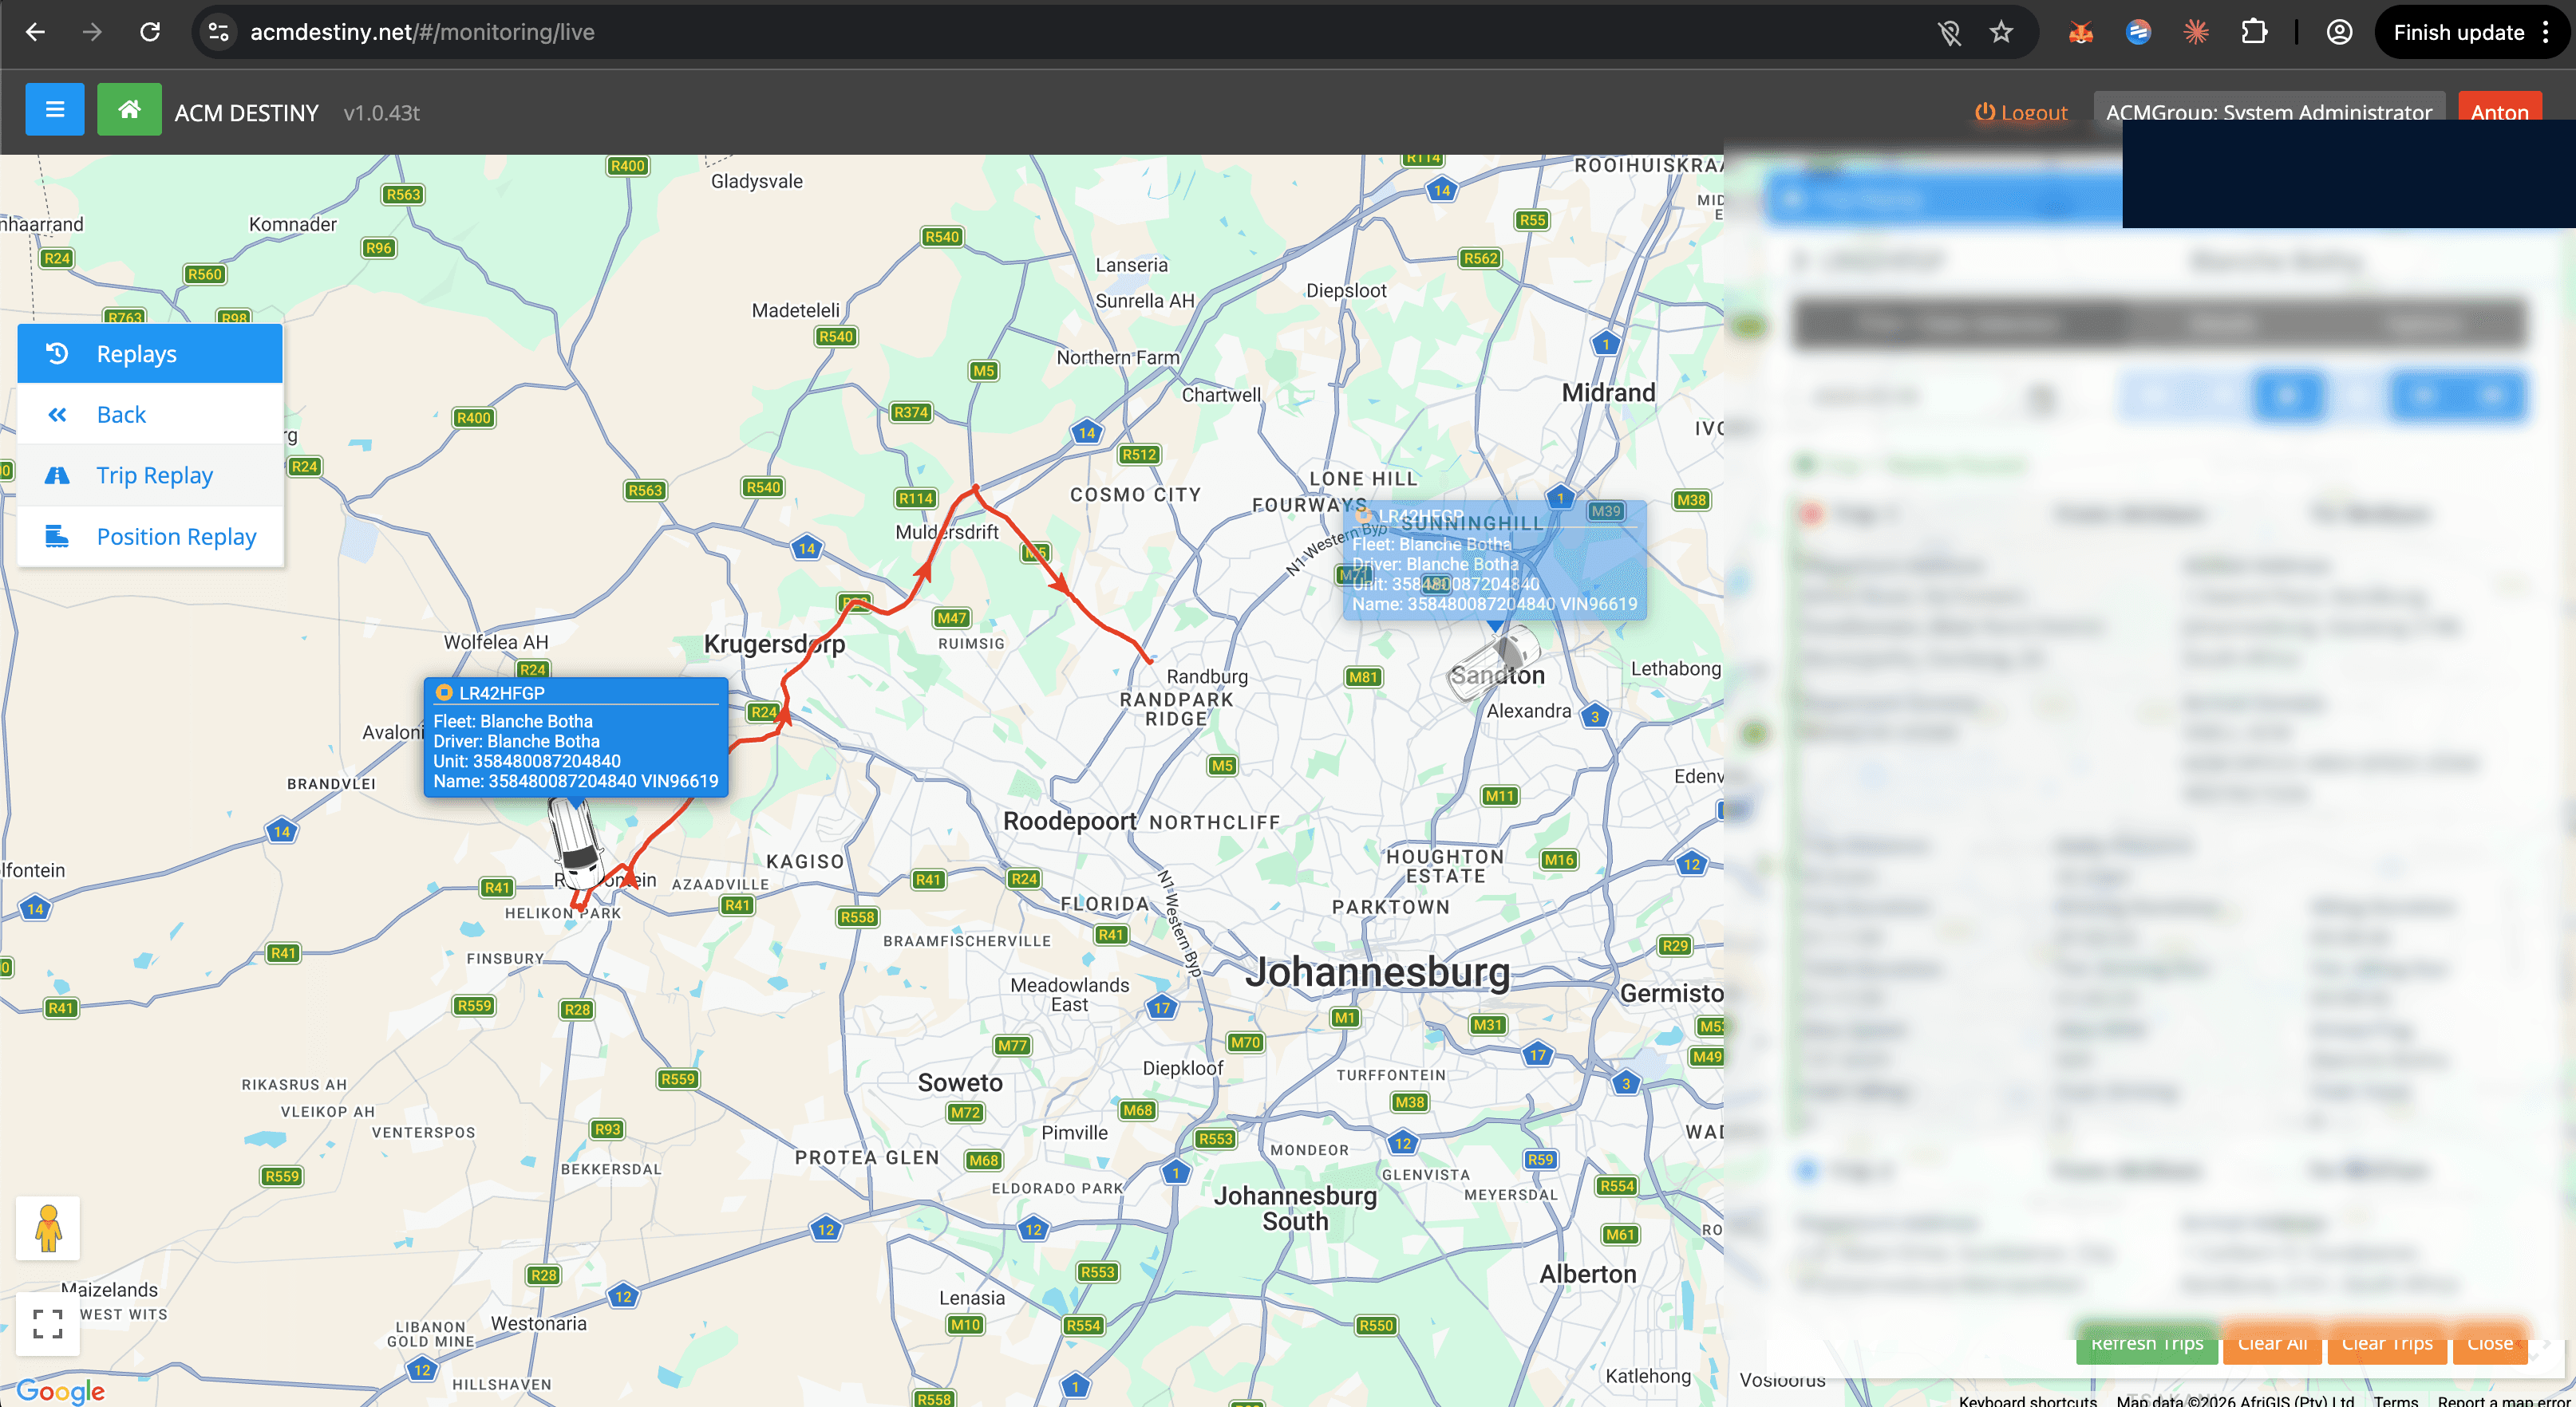
Task: Open the browser three-dot menu
Action: point(2546,33)
